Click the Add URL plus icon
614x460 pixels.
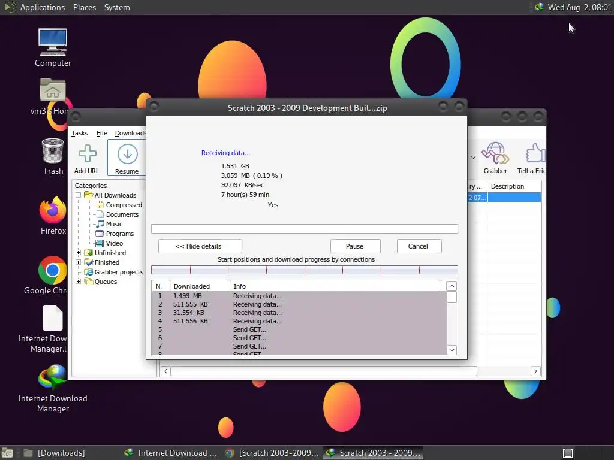click(x=88, y=153)
